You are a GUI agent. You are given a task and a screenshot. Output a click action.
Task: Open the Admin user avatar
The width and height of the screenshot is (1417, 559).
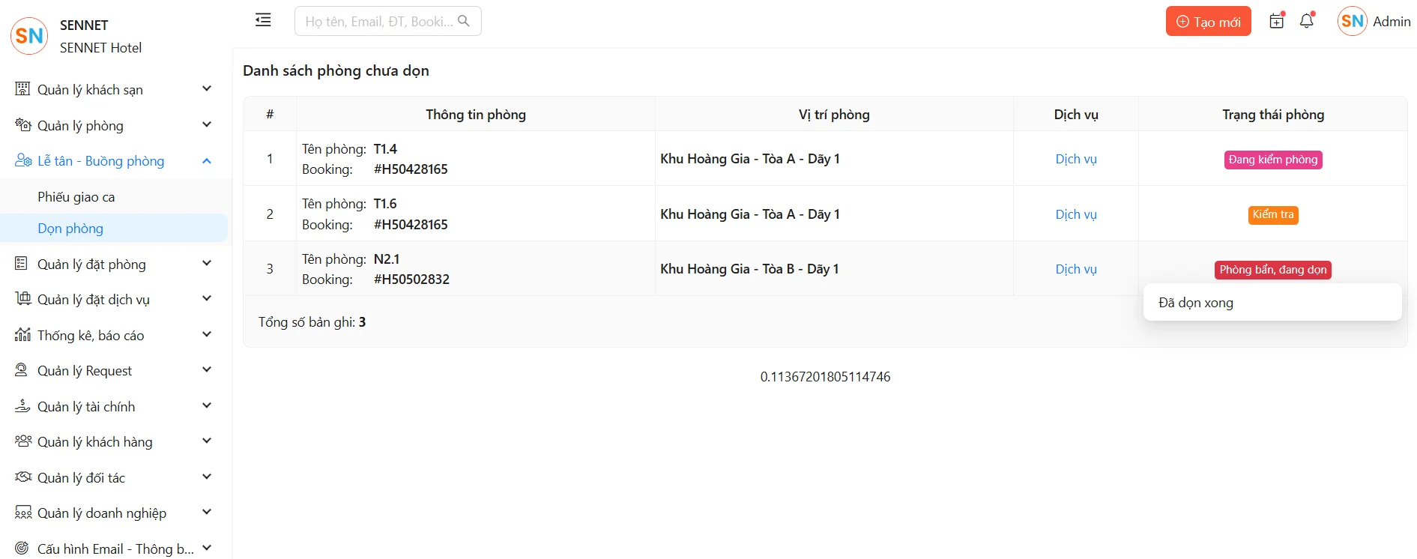click(1352, 21)
